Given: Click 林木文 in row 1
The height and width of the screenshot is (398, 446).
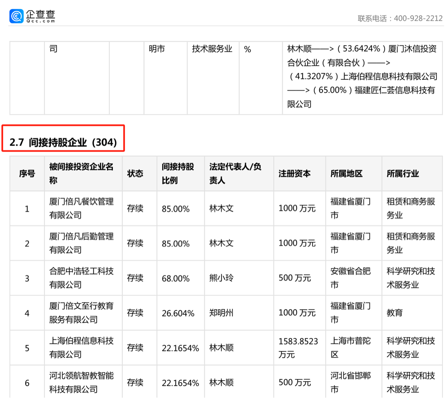Looking at the screenshot, I should [x=221, y=209].
